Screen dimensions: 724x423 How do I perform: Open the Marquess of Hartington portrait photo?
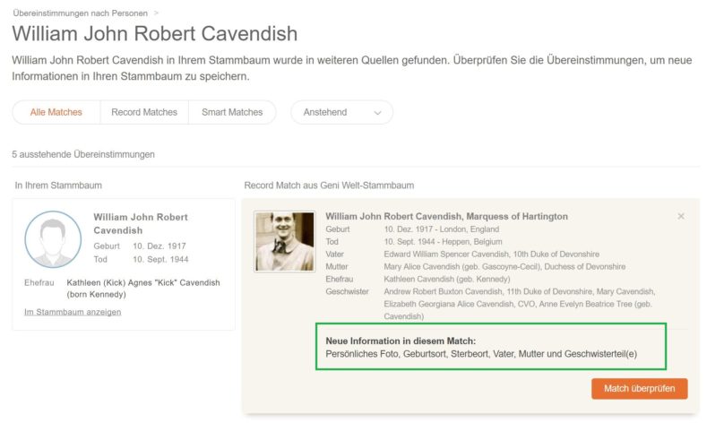[x=284, y=241]
